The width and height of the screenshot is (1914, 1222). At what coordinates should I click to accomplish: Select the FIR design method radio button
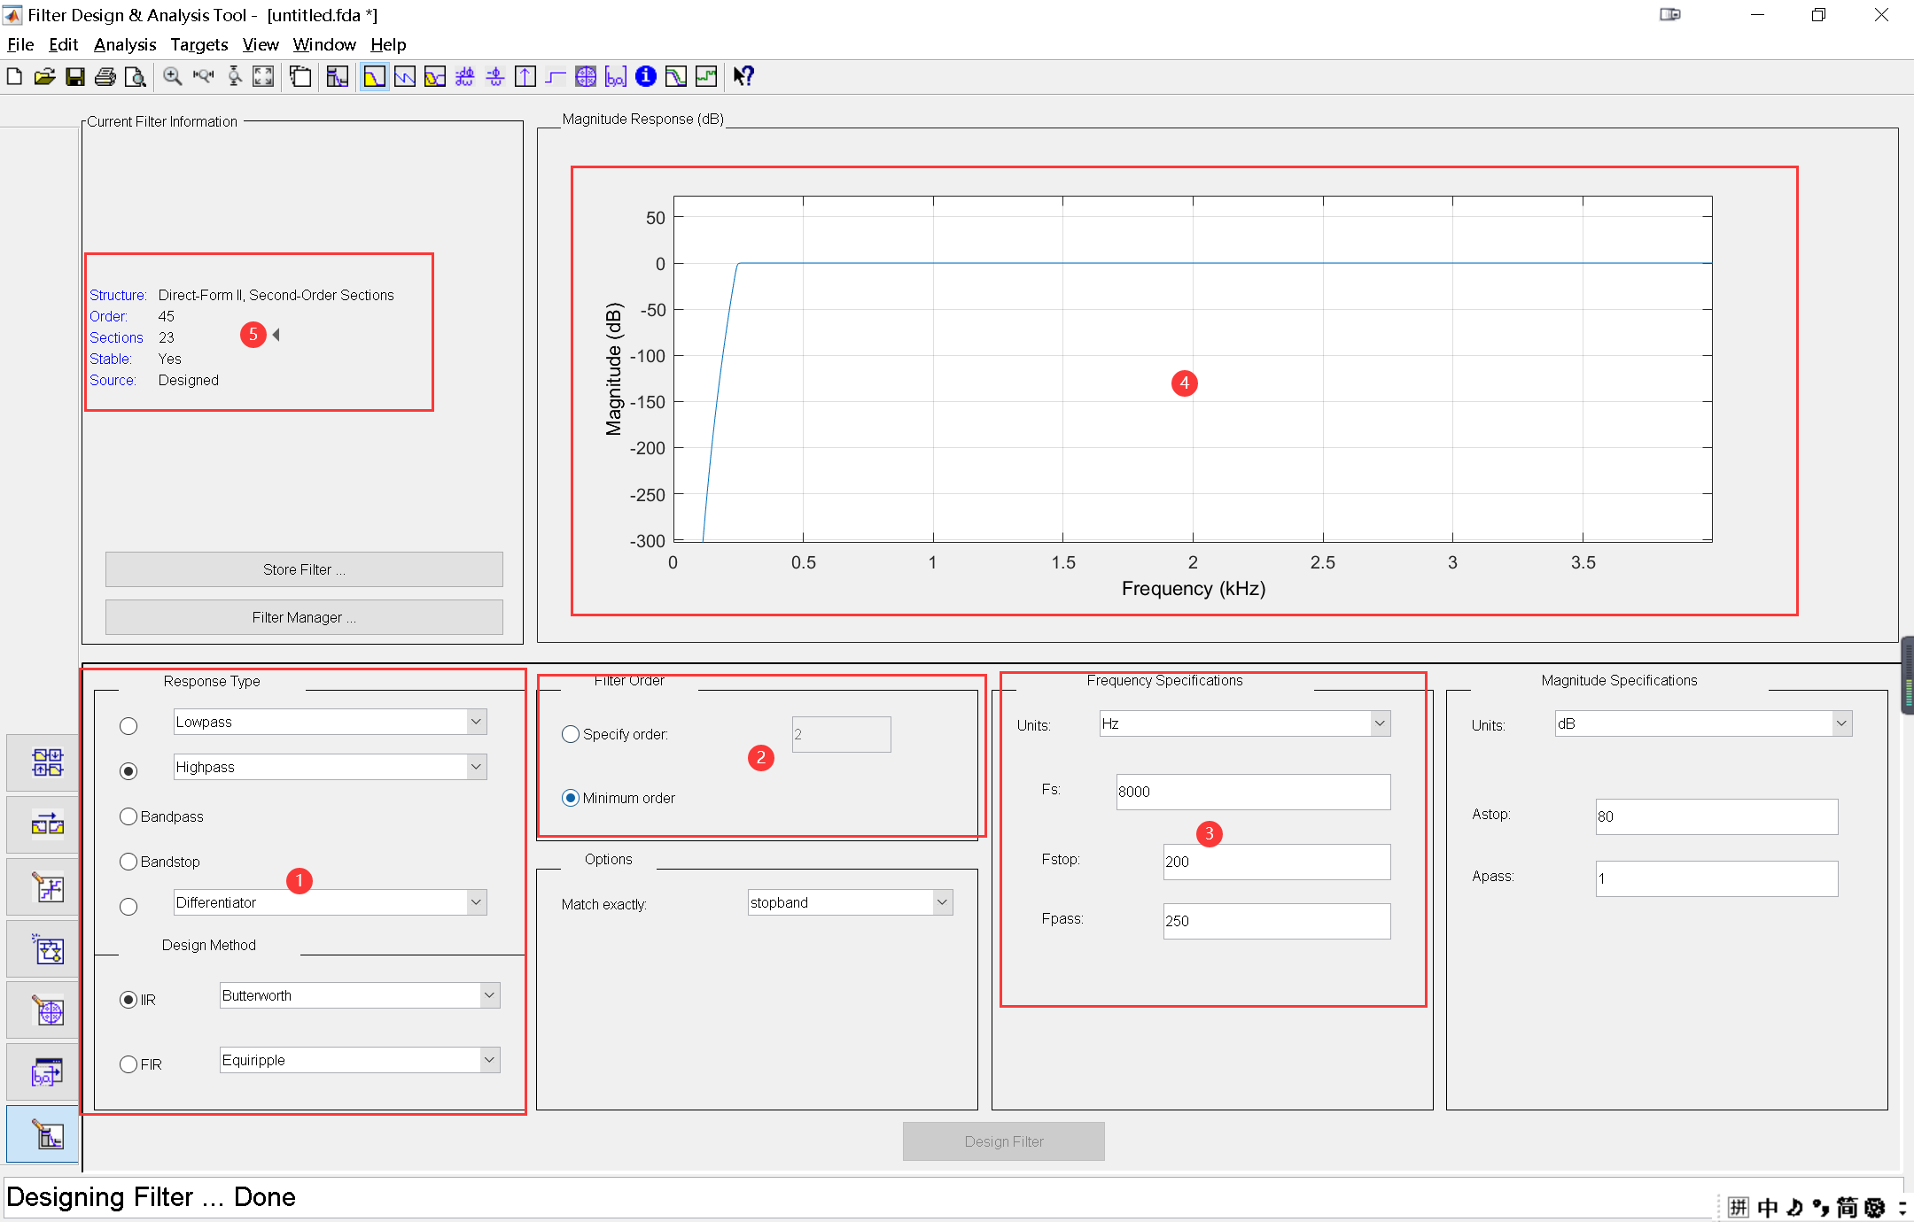point(128,1064)
